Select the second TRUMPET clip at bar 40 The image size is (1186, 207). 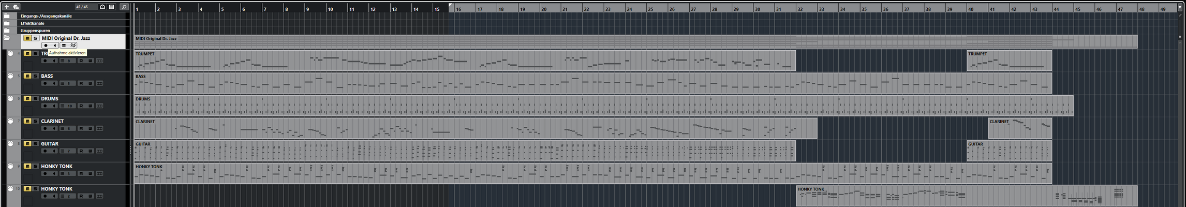[x=1009, y=61]
